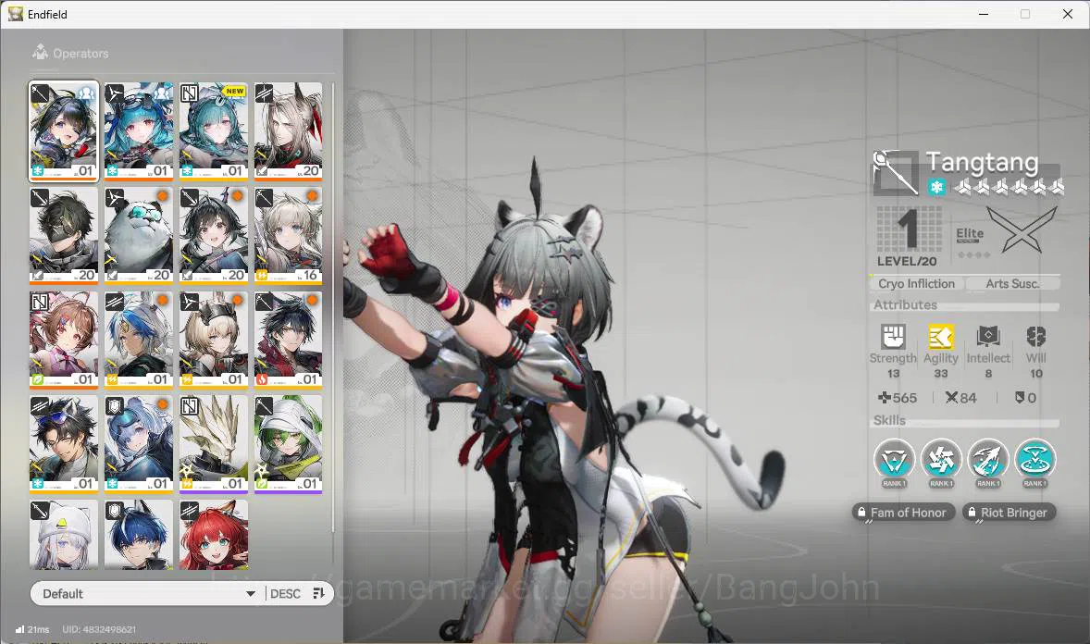Open the first skill icon in Skills

894,460
